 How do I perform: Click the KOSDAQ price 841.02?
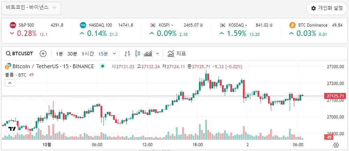pyautogui.click(x=262, y=25)
